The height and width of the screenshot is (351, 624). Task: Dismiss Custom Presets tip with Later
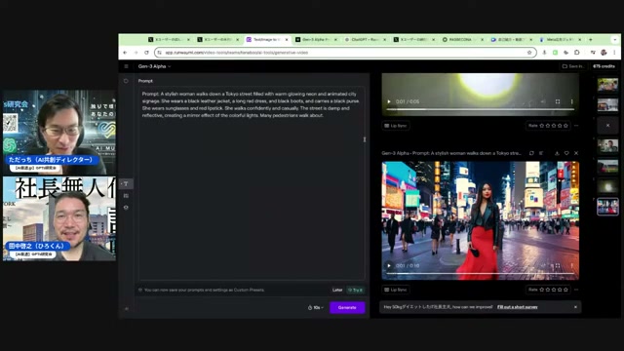pos(337,290)
